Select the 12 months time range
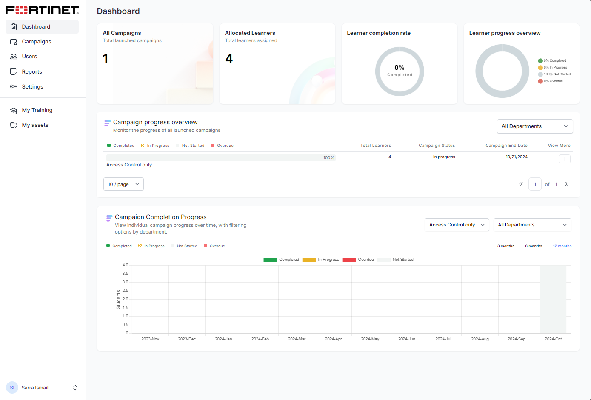The height and width of the screenshot is (400, 591). point(562,246)
